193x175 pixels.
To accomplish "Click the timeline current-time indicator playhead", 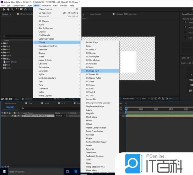I will (x=126, y=109).
